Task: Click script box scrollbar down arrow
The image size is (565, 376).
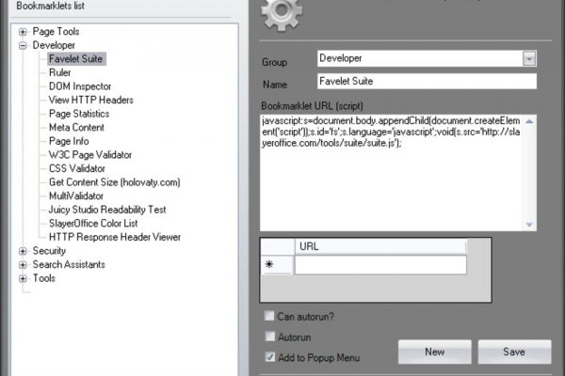Action: tap(530, 224)
